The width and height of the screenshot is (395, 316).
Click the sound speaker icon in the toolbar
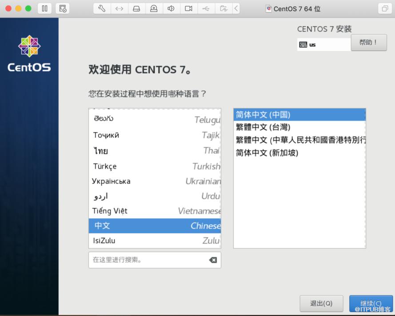pos(171,8)
